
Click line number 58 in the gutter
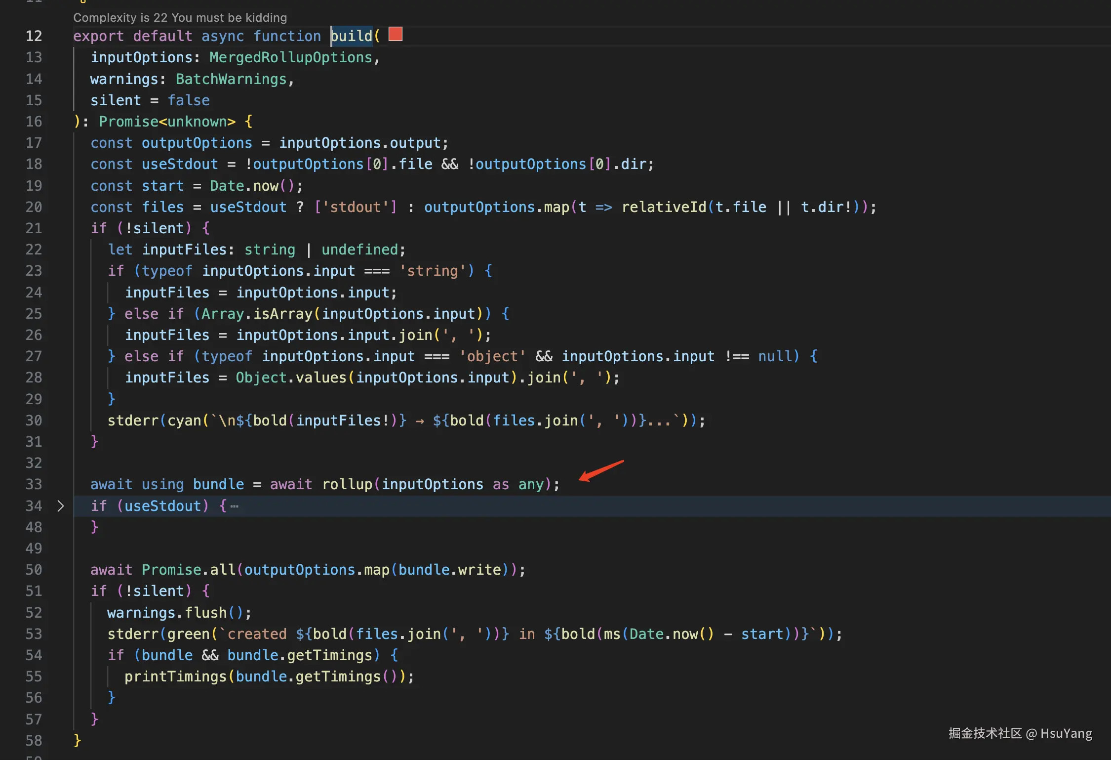point(34,740)
